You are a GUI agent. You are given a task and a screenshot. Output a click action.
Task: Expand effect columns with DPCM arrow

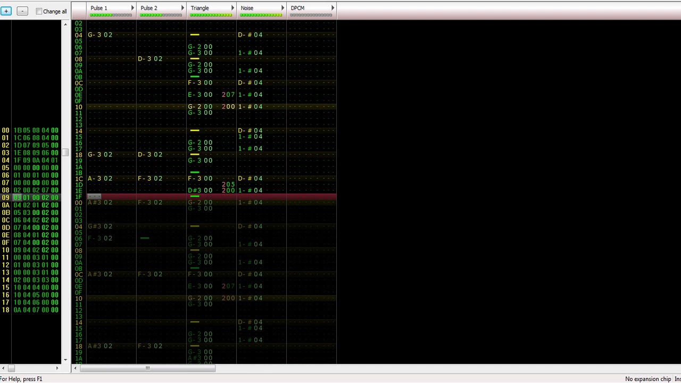click(333, 8)
